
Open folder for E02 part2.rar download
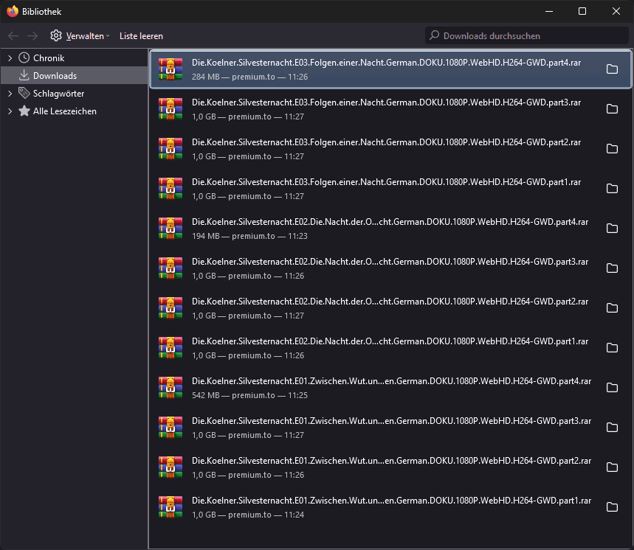[x=612, y=308]
